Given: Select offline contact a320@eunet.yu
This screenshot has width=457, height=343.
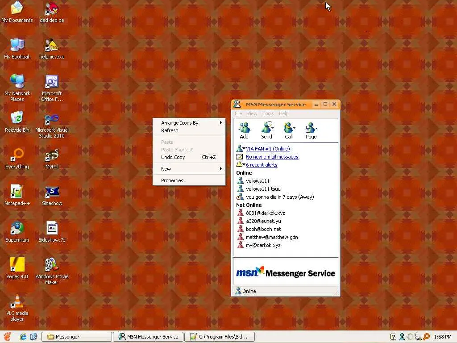Looking at the screenshot, I should [263, 221].
